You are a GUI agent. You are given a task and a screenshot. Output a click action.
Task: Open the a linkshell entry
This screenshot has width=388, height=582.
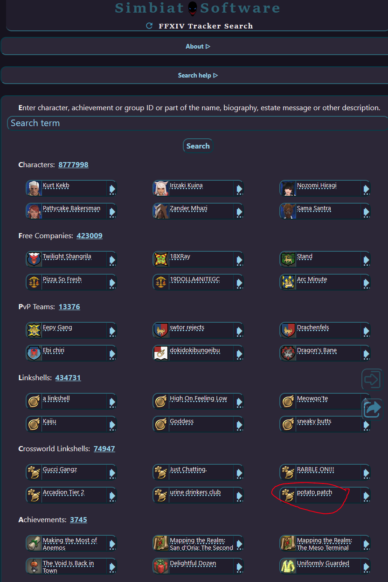[x=56, y=398]
